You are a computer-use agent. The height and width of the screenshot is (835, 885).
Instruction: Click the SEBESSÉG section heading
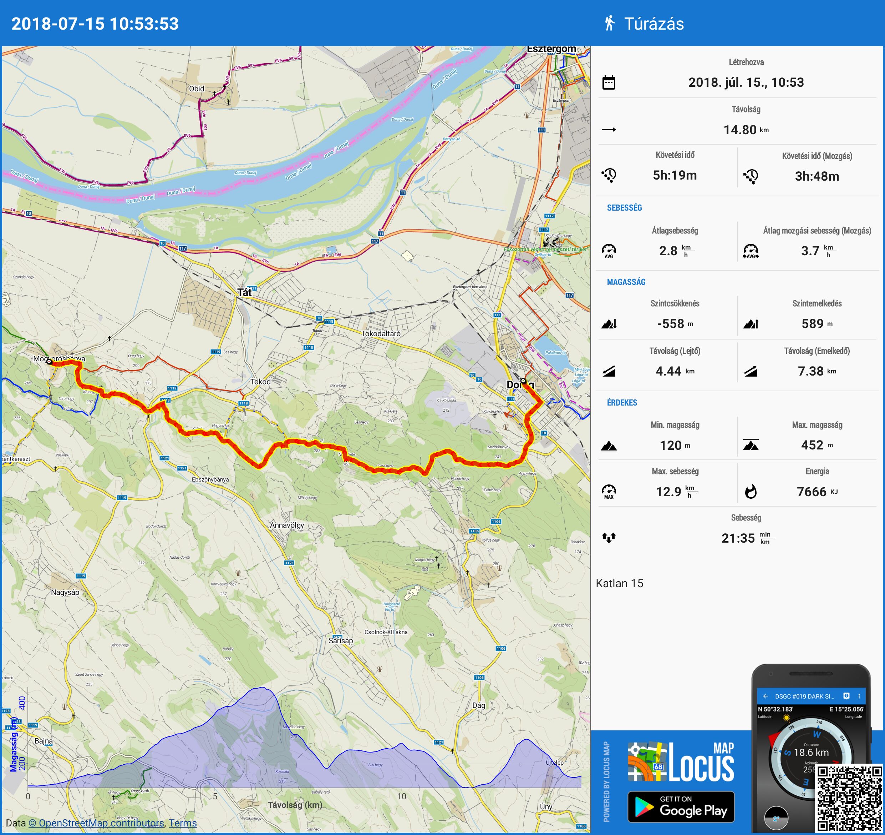(625, 208)
